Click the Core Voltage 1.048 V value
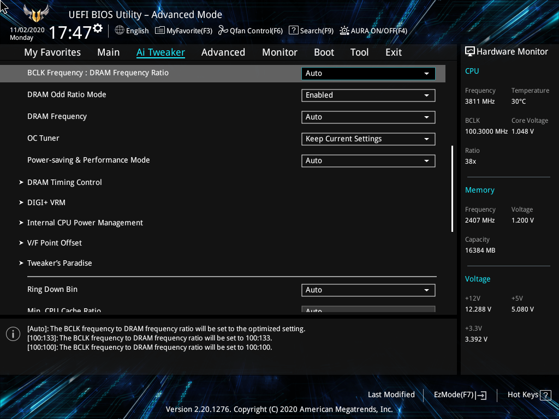The image size is (559, 419). tap(522, 131)
